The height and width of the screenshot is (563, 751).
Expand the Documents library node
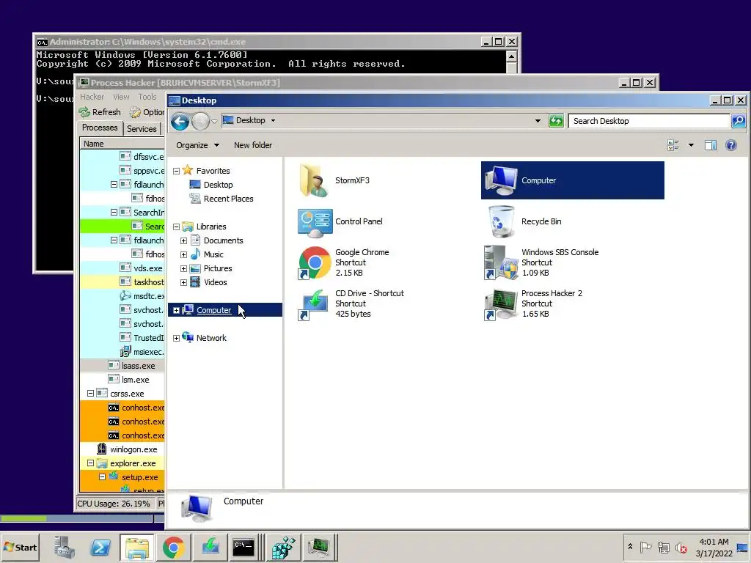click(183, 240)
